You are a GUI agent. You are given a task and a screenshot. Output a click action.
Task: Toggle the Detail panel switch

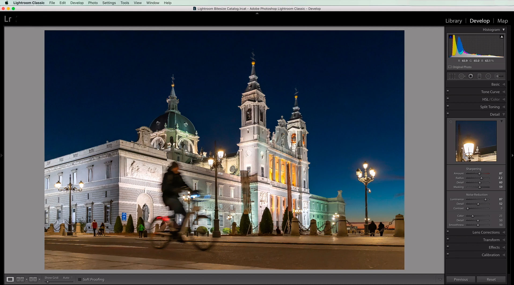pos(448,113)
